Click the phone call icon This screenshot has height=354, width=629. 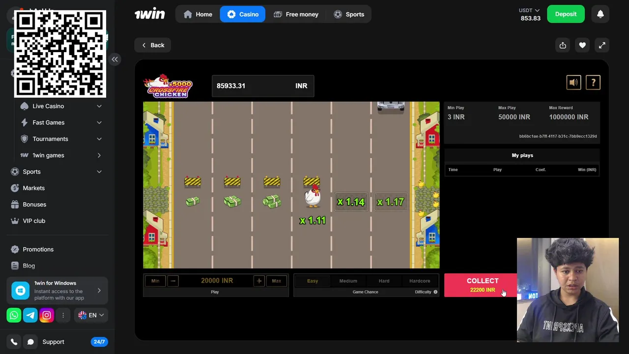click(x=14, y=342)
